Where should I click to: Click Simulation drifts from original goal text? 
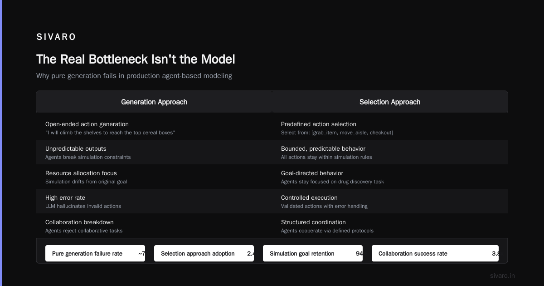click(86, 182)
